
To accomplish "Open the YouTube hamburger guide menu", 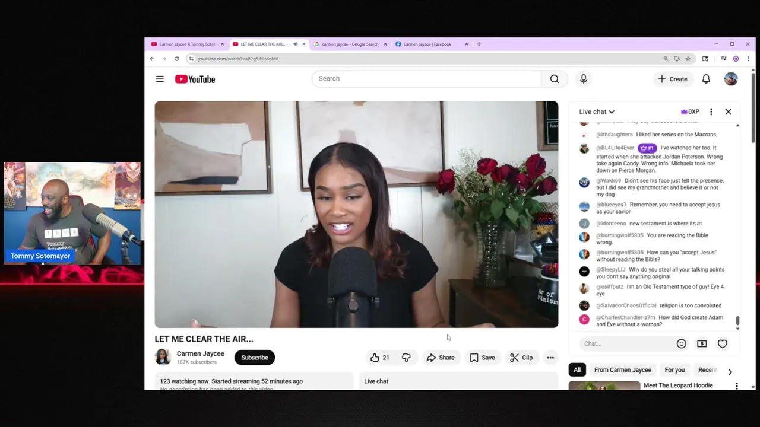I will pyautogui.click(x=160, y=79).
